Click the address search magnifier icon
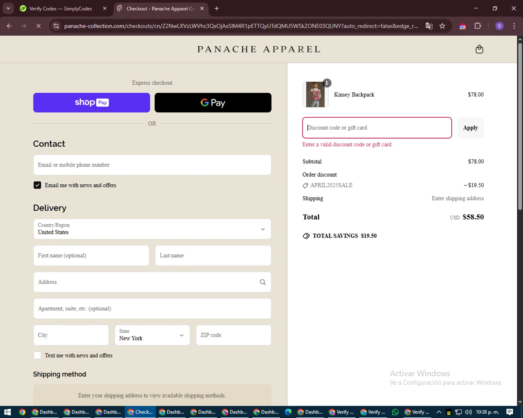523x418 pixels. pos(263,282)
